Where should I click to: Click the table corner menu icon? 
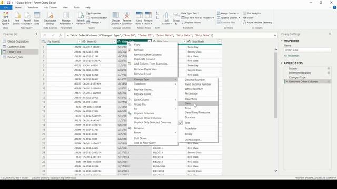(x=43, y=41)
